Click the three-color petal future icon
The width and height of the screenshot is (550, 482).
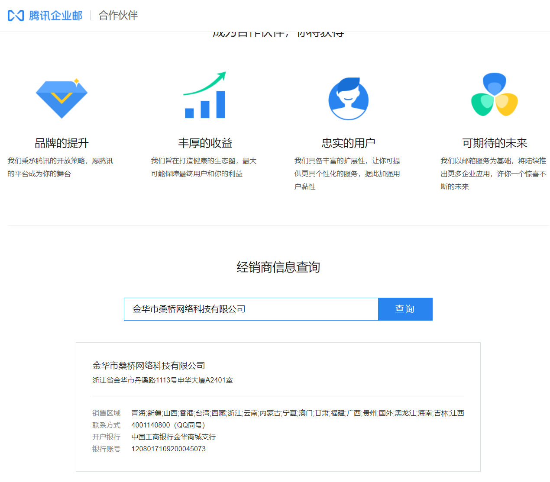click(495, 95)
